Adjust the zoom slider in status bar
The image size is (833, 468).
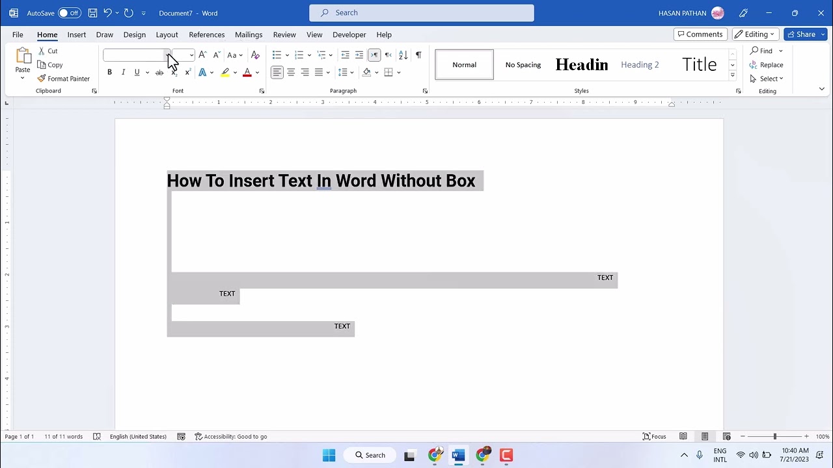(774, 437)
